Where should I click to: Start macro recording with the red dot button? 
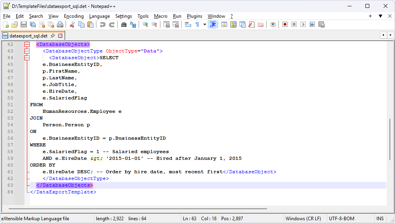285,24
